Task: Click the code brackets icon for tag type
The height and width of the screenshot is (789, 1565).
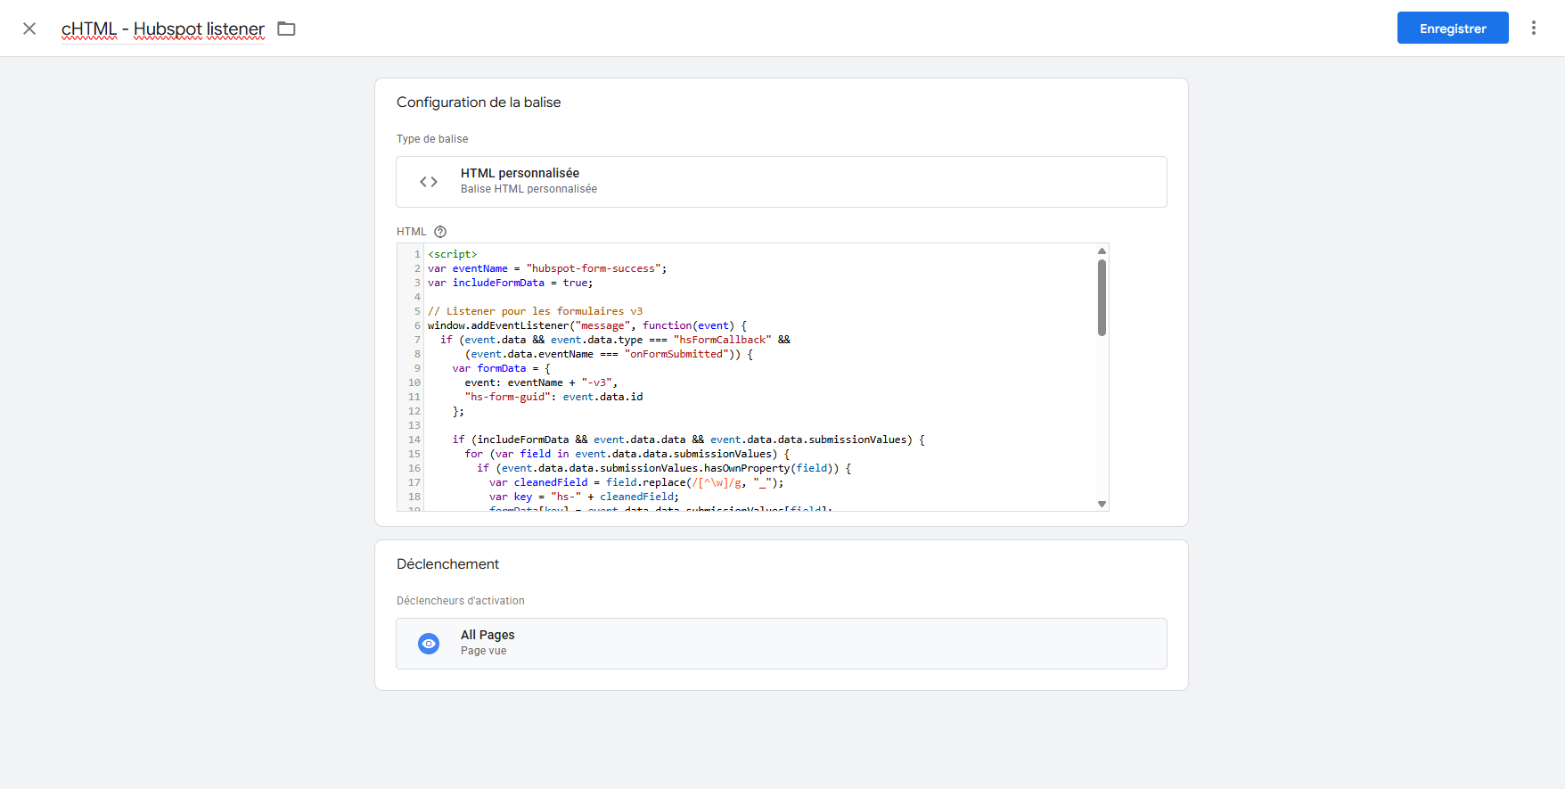Action: point(429,182)
